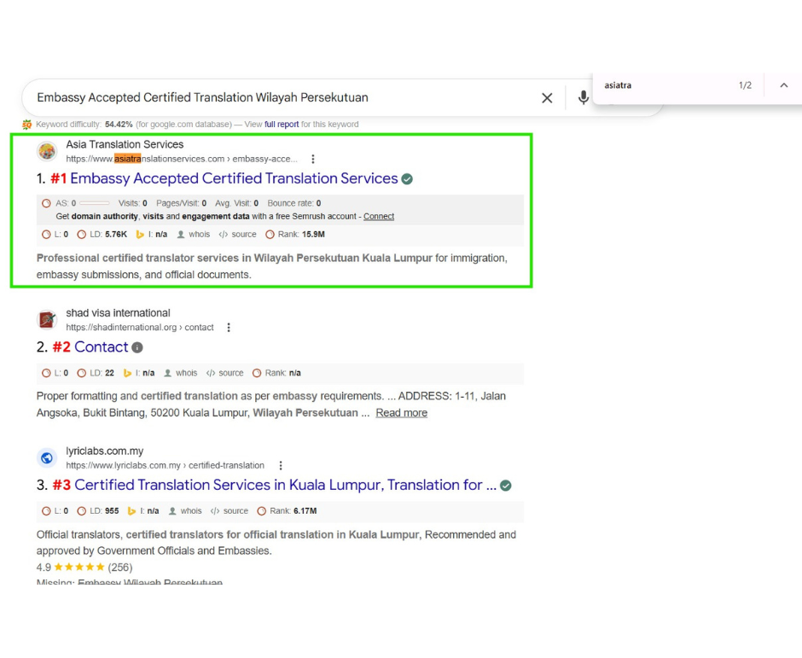The height and width of the screenshot is (658, 802).
Task: Click the AS: 0 authority score bar in result 1
Action: point(95,203)
